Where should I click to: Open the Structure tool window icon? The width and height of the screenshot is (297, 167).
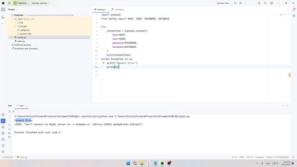pos(3,17)
